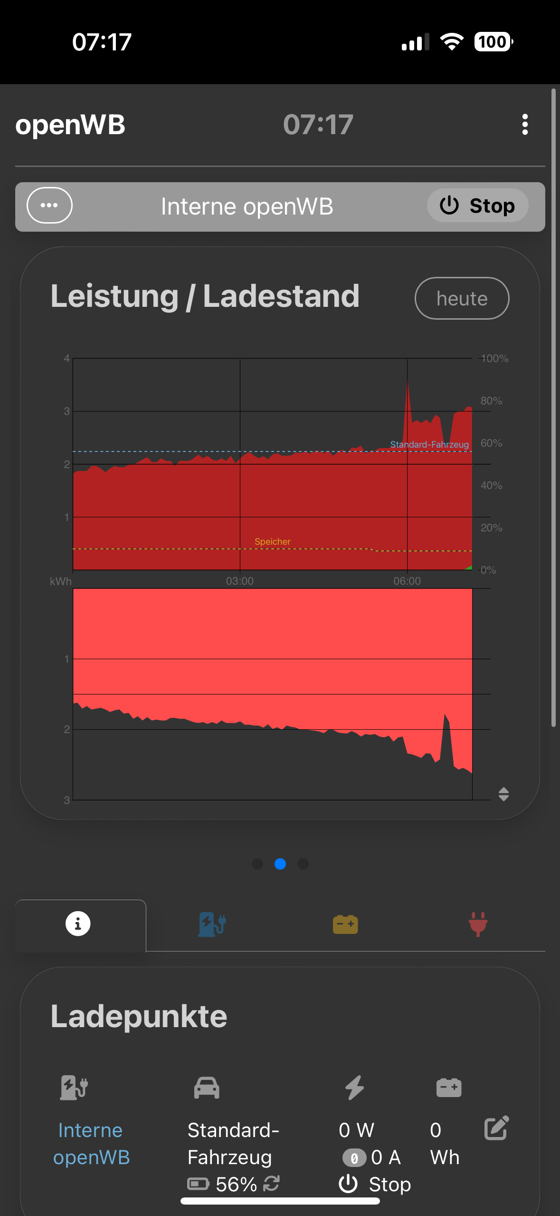
Task: Tap the vehicle battery level icon
Action: pyautogui.click(x=198, y=1184)
